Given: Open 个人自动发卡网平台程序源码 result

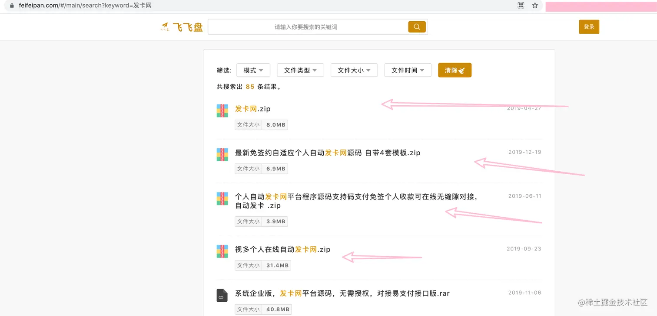Looking at the screenshot, I should click(x=356, y=201).
